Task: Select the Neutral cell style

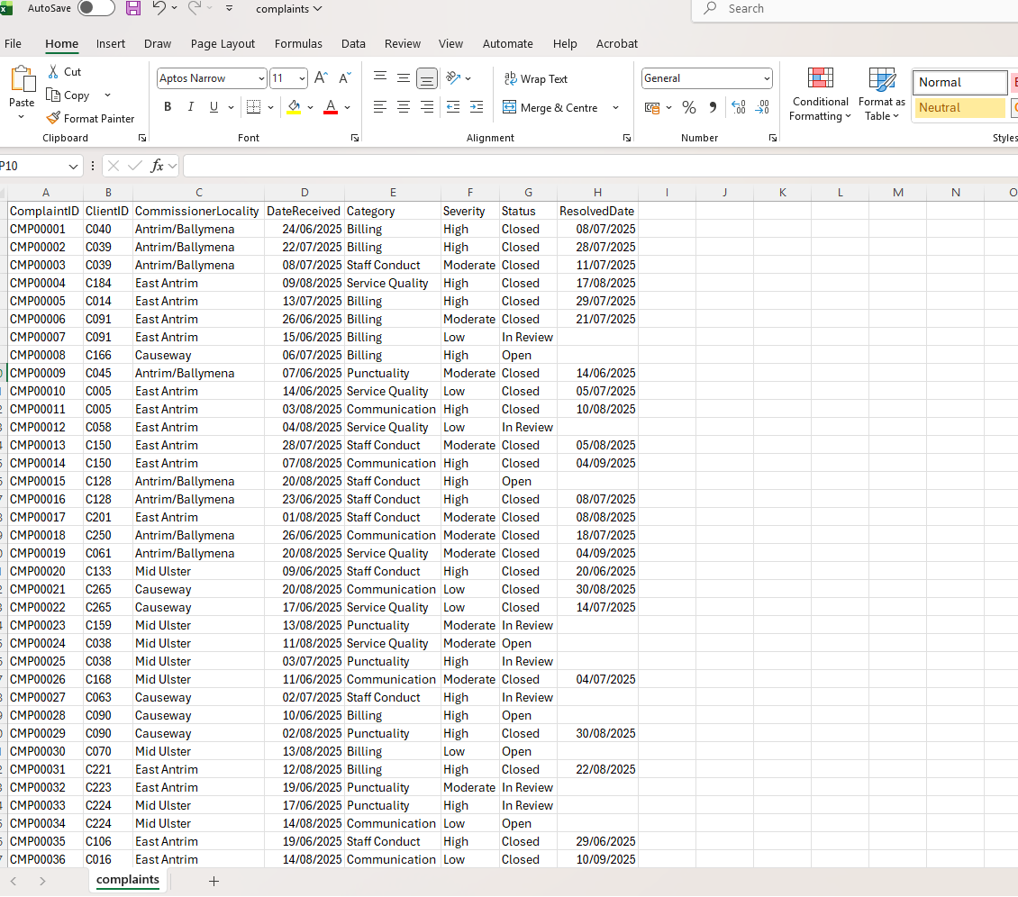Action: point(959,107)
